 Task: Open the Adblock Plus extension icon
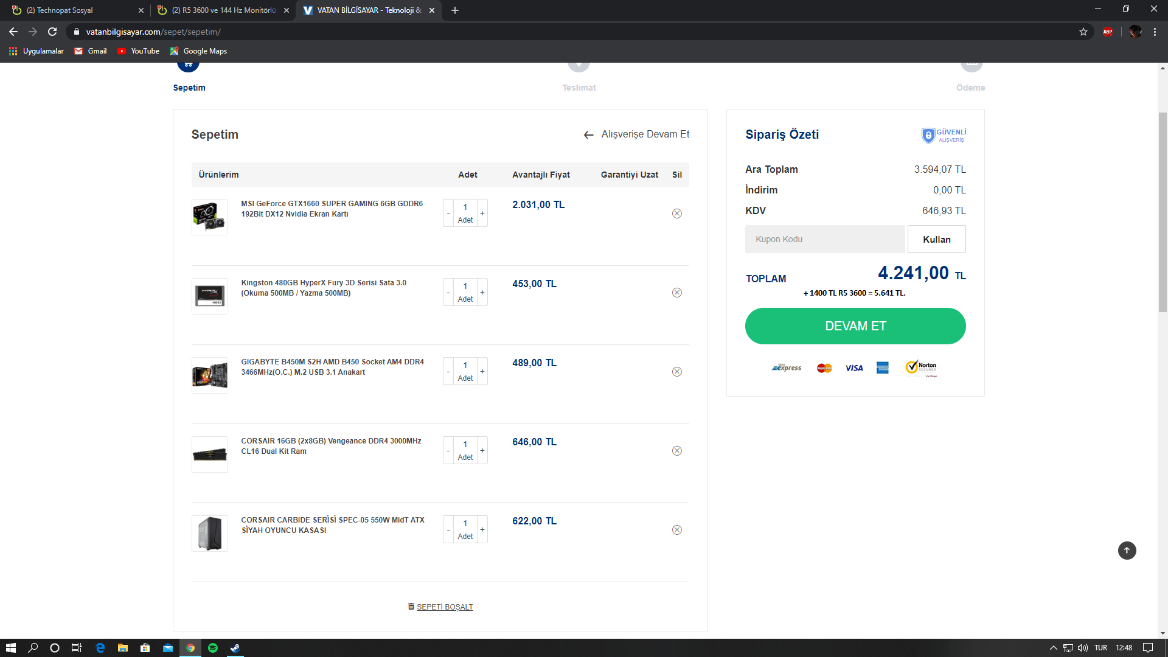1108,32
